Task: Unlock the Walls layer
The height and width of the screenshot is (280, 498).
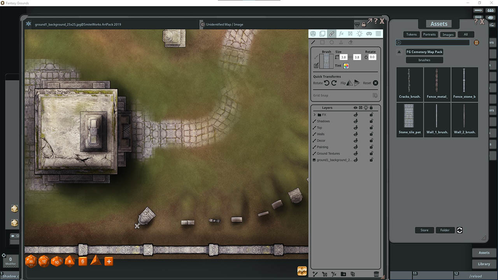Action: [371, 134]
